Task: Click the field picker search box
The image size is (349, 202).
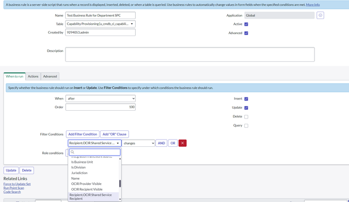Action: (95, 152)
